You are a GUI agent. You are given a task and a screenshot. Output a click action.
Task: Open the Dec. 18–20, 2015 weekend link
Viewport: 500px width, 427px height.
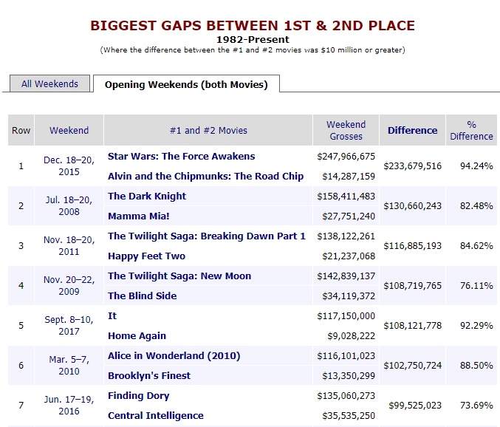tap(69, 165)
